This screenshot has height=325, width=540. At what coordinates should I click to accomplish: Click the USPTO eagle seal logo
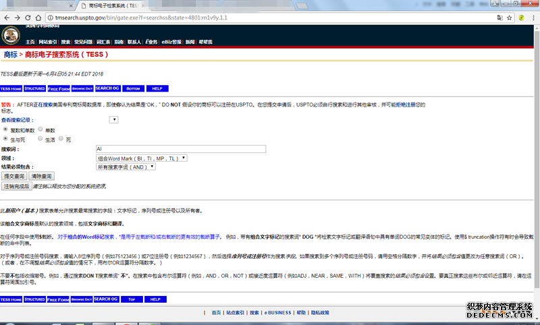(11, 35)
